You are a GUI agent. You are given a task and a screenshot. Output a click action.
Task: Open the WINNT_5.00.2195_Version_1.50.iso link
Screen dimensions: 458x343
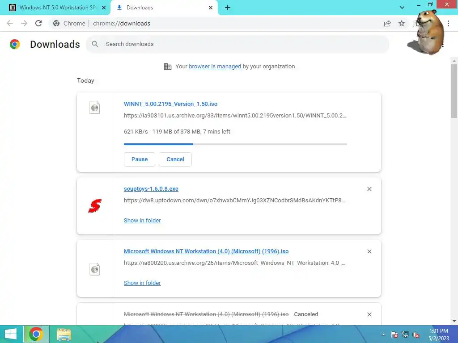pyautogui.click(x=170, y=104)
